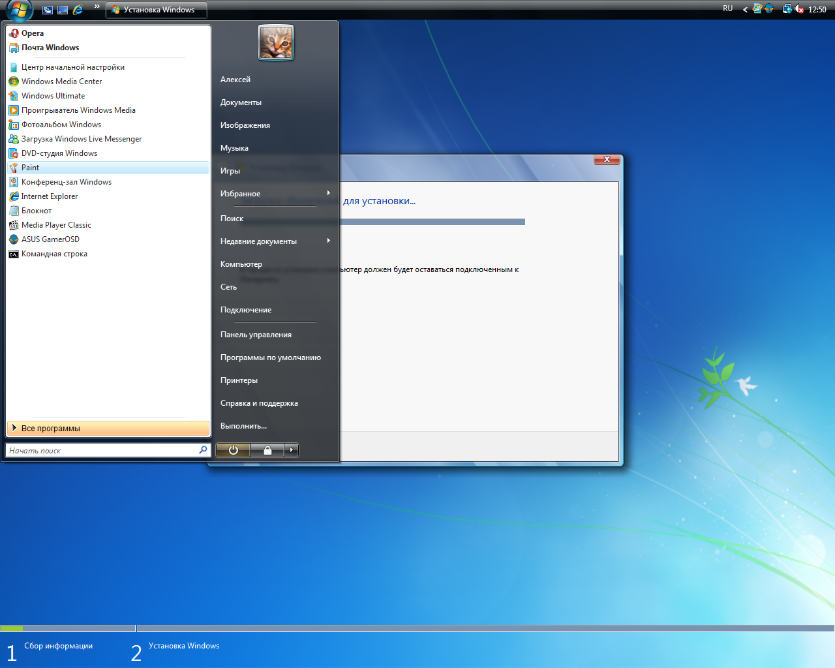
Task: Open Изображения folder
Action: 245,125
